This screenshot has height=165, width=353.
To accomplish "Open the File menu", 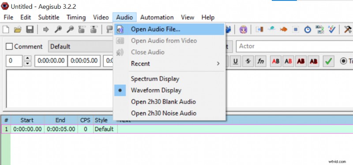I will [x=8, y=17].
